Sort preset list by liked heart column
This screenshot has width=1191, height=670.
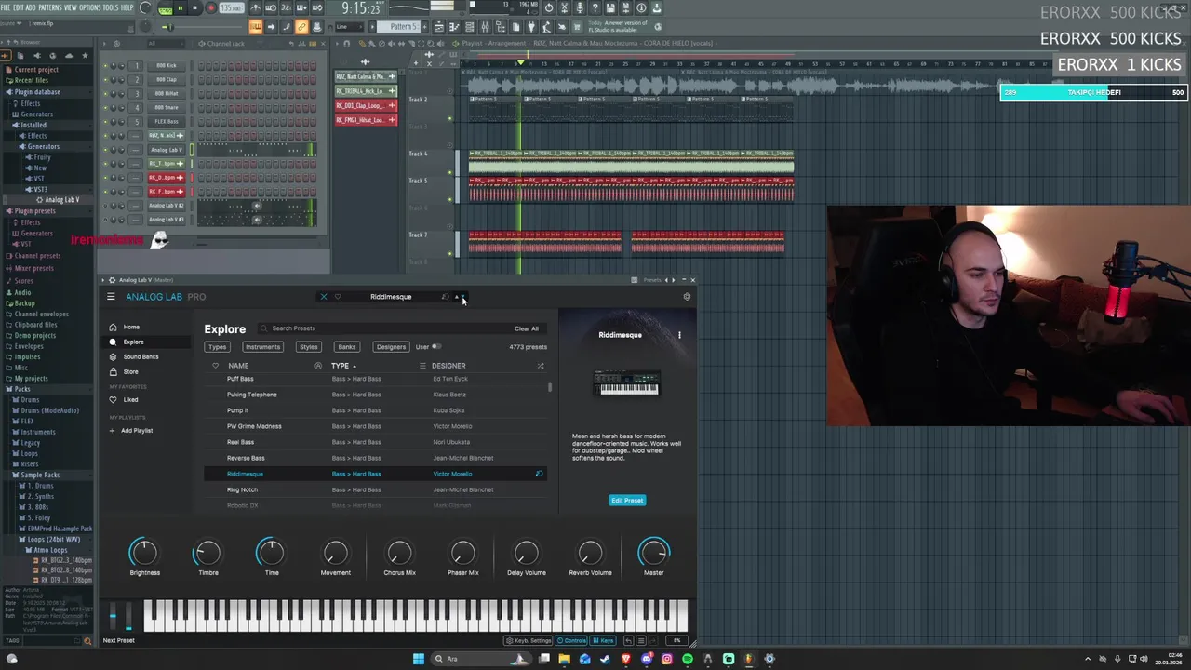[215, 366]
